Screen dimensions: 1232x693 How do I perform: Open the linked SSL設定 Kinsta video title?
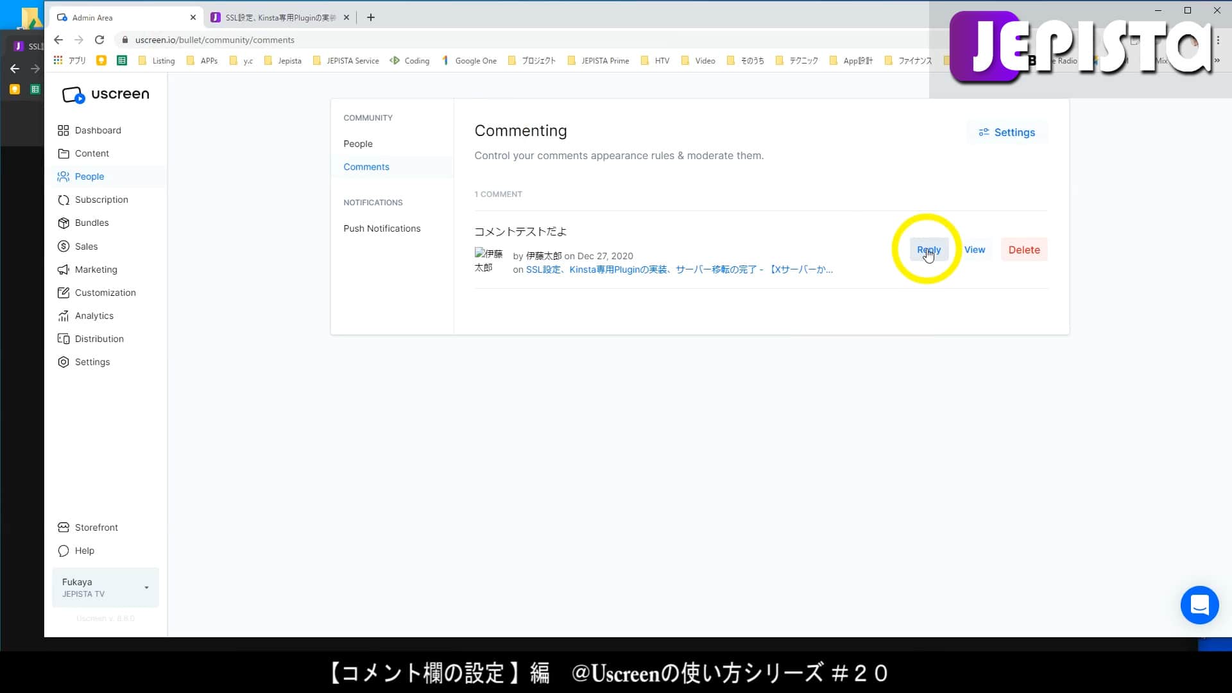pyautogui.click(x=679, y=269)
